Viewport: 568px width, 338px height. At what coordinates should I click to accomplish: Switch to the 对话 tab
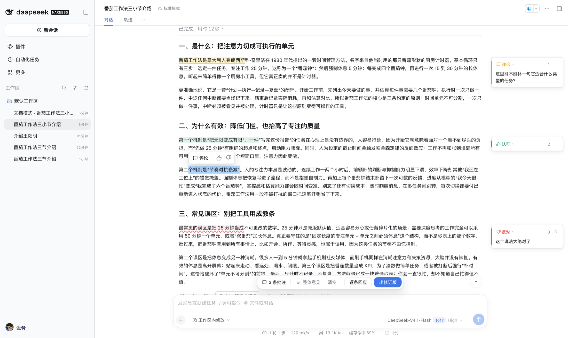pos(108,20)
